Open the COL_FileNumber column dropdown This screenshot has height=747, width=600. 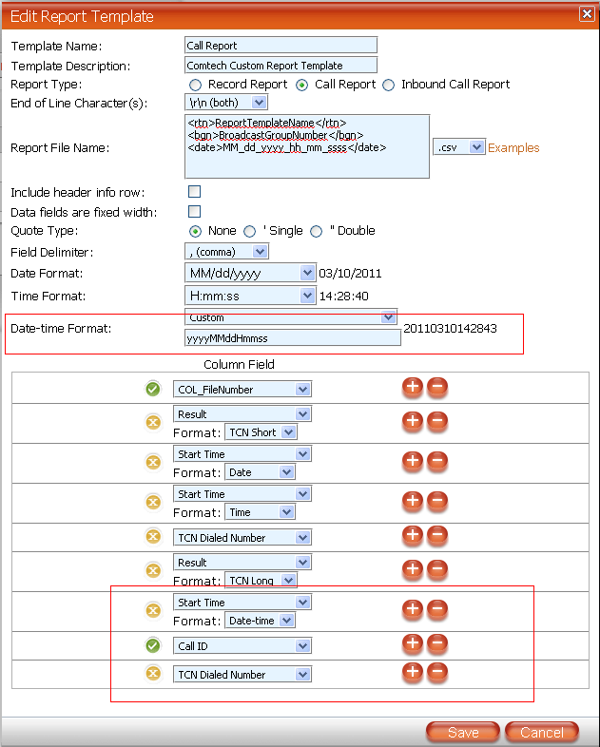[242, 390]
